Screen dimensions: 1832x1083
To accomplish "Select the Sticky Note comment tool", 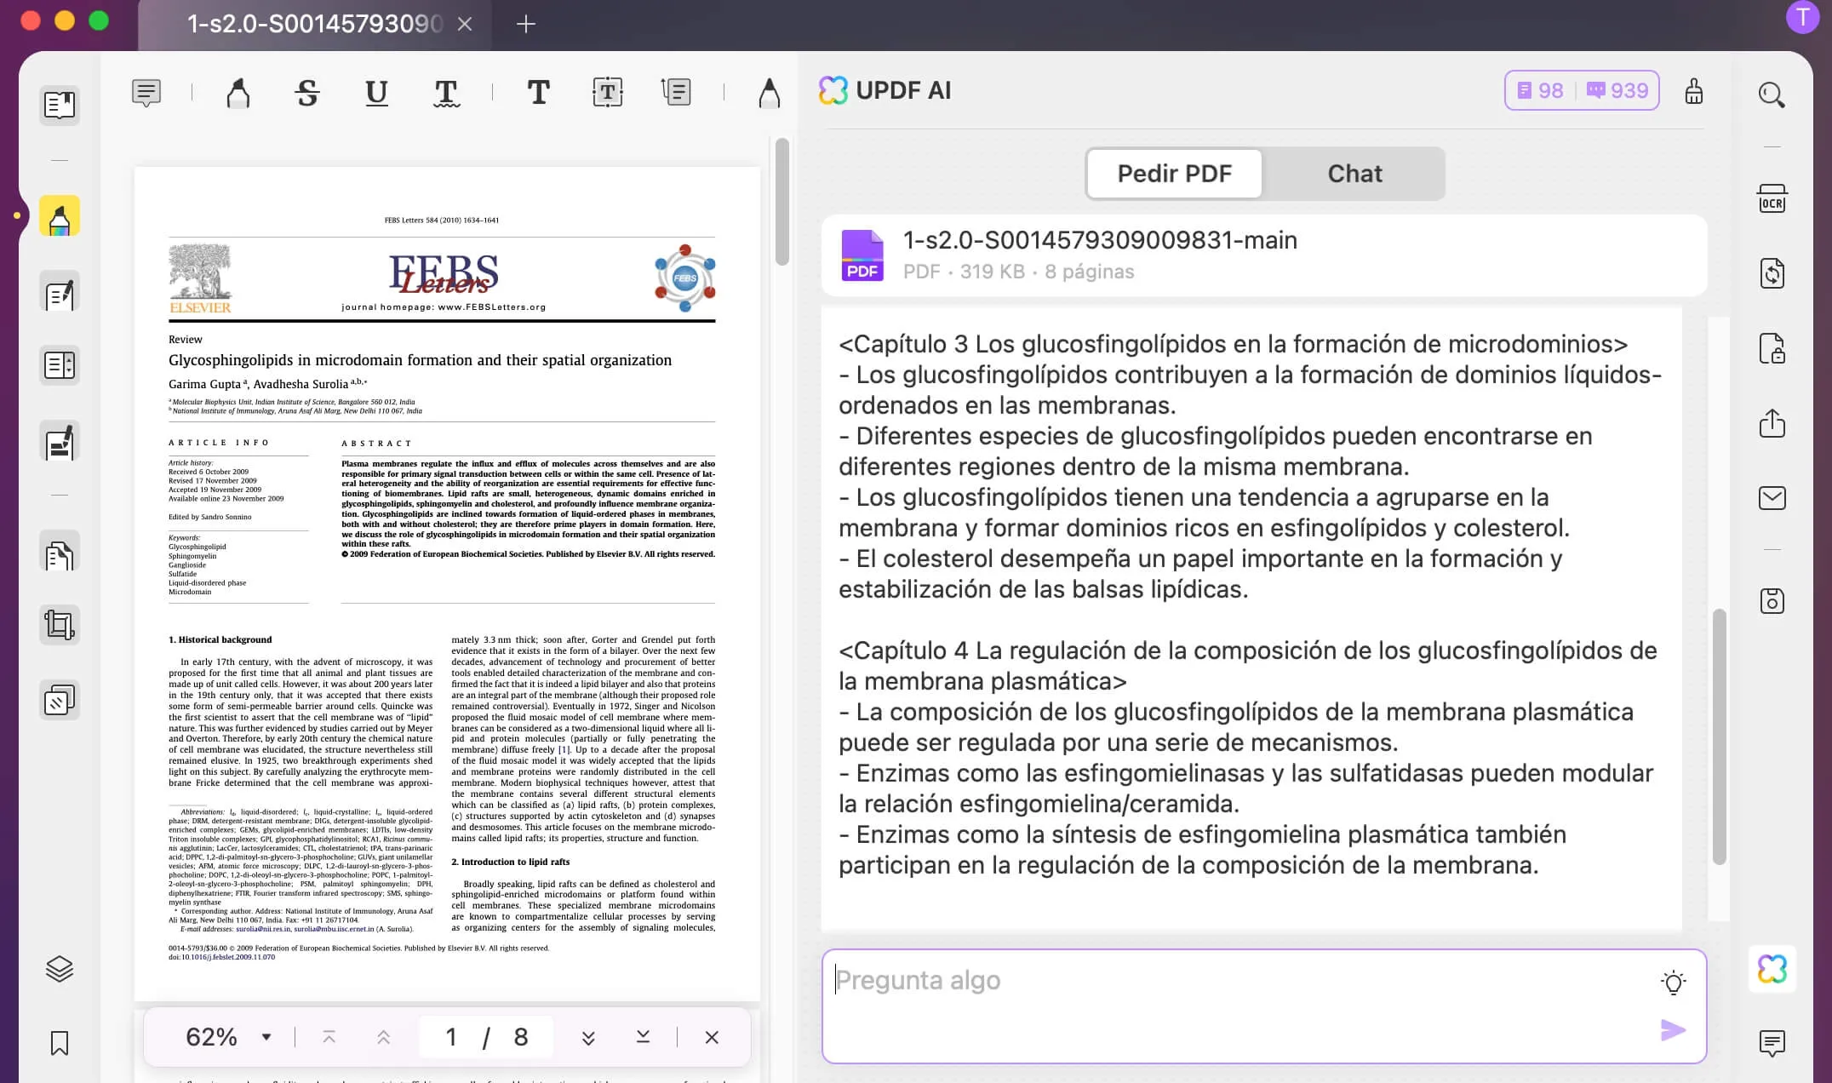I will click(146, 92).
